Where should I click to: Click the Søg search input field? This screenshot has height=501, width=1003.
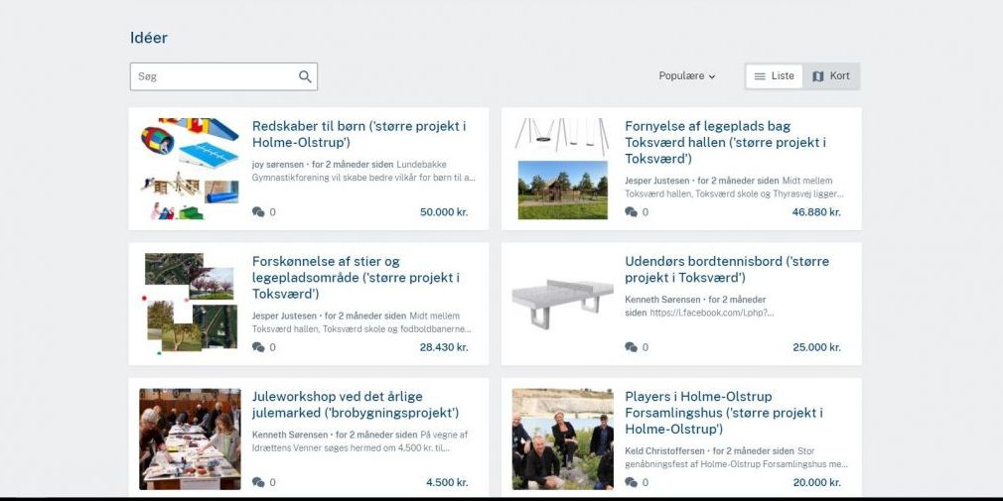(x=223, y=76)
